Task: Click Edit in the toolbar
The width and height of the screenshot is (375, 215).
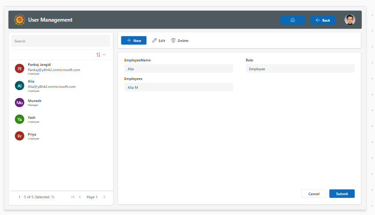Action: click(158, 41)
